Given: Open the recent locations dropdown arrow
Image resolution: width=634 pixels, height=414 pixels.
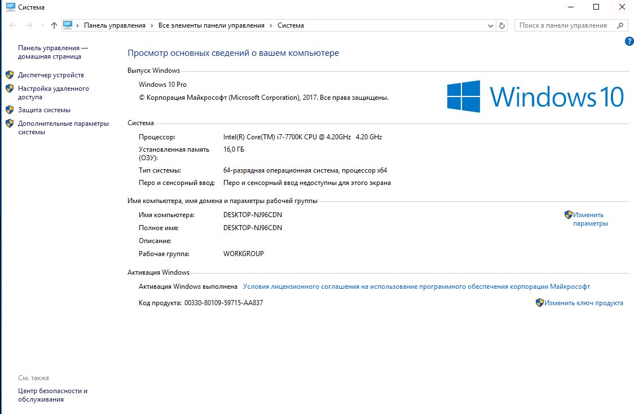Looking at the screenshot, I should pyautogui.click(x=42, y=25).
